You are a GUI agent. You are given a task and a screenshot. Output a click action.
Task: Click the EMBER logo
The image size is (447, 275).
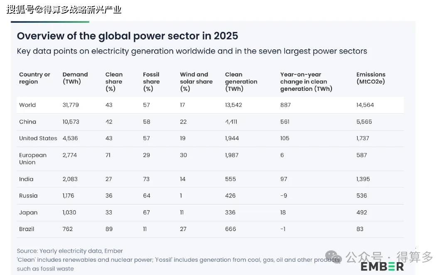tap(382, 266)
